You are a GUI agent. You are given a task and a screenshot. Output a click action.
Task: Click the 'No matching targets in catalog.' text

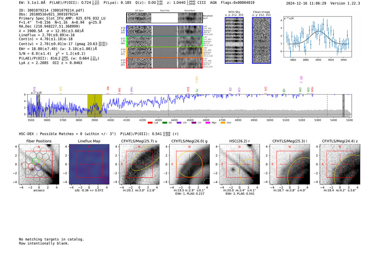[x=51, y=239]
